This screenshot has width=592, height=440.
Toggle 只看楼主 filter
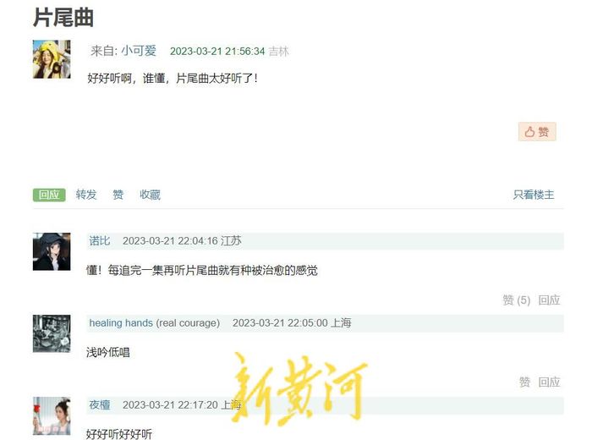tap(534, 195)
